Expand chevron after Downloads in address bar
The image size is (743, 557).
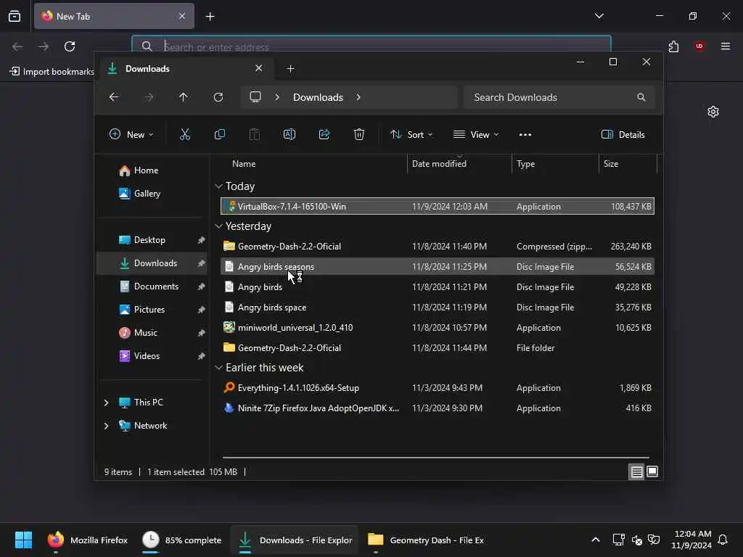point(358,97)
